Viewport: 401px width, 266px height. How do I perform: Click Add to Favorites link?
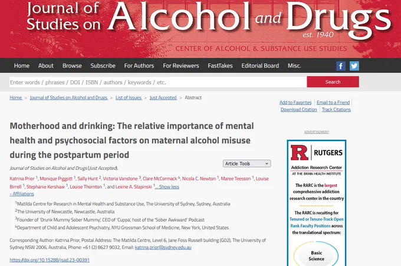(x=295, y=102)
